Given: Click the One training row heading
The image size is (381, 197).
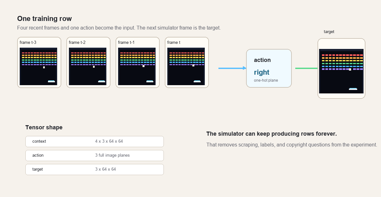Looking at the screenshot, I should pyautogui.click(x=44, y=19).
